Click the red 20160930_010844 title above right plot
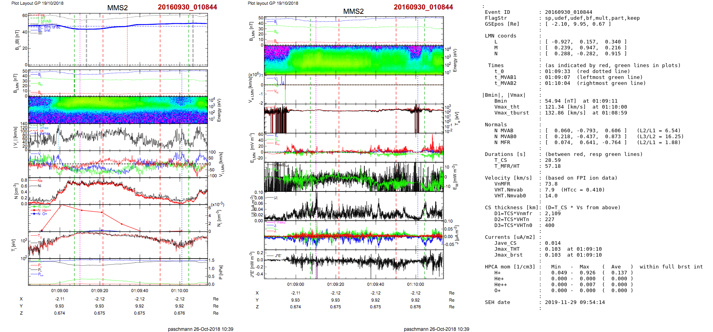 (x=423, y=7)
